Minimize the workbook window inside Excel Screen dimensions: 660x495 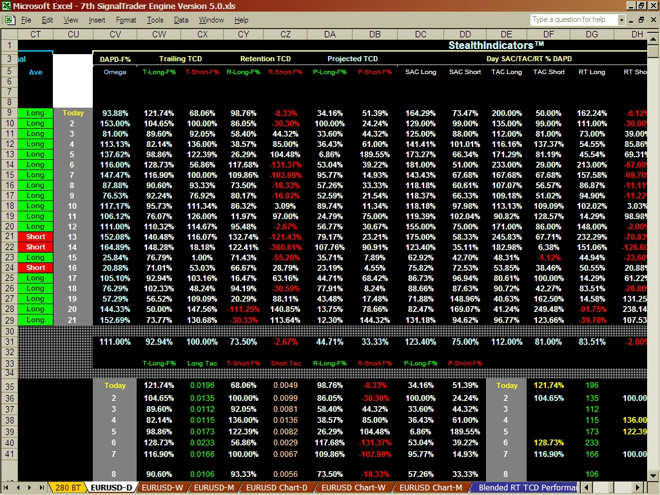pos(631,20)
